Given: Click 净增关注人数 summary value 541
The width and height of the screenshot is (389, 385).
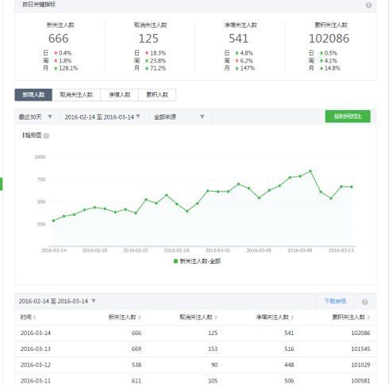Looking at the screenshot, I should coord(238,39).
